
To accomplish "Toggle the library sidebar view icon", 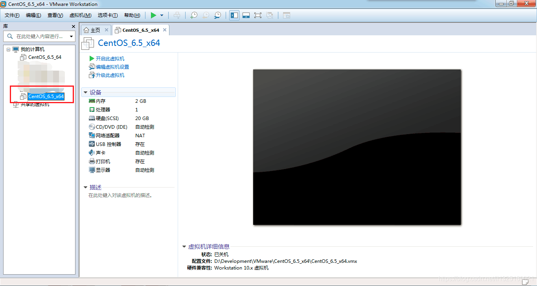I will pos(234,15).
